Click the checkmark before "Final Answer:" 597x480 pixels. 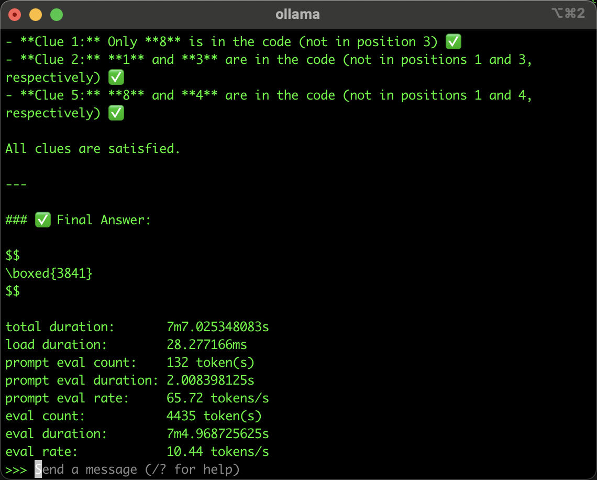[43, 220]
